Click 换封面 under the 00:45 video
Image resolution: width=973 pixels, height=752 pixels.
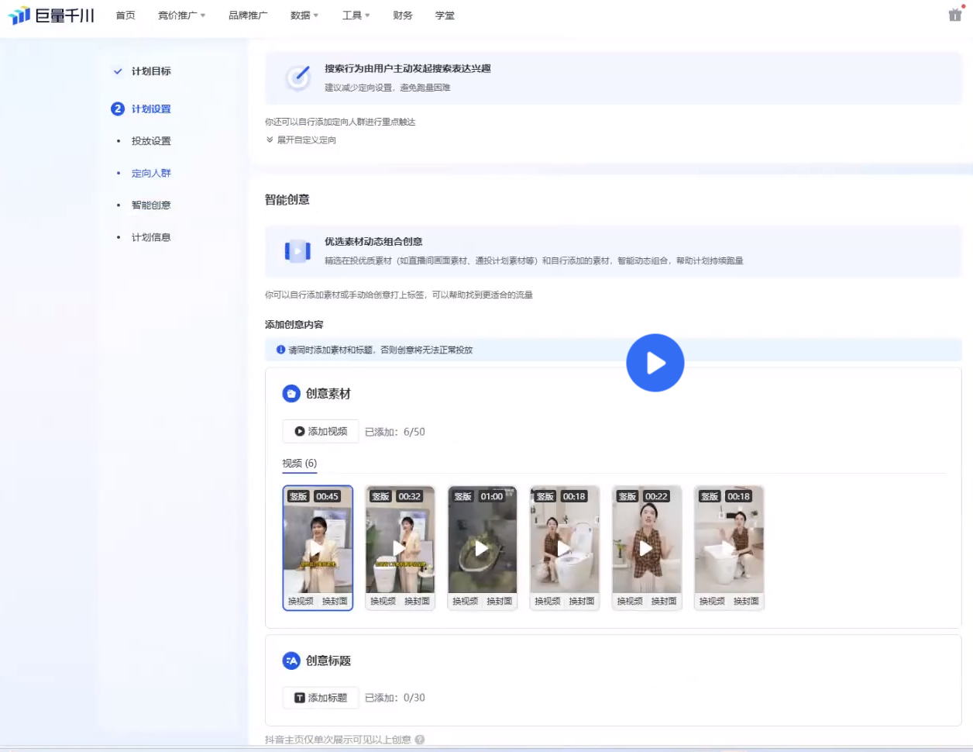click(335, 602)
